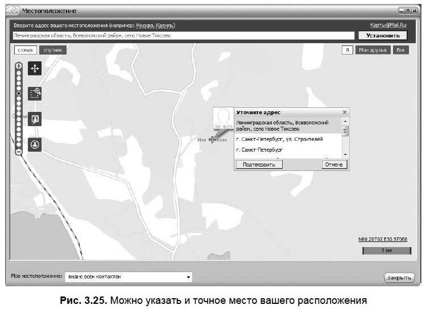Show only 'Я' on the map
The height and width of the screenshot is (309, 426).
[347, 50]
